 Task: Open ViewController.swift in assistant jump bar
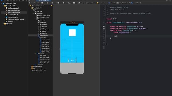pyautogui.click(x=124, y=3)
